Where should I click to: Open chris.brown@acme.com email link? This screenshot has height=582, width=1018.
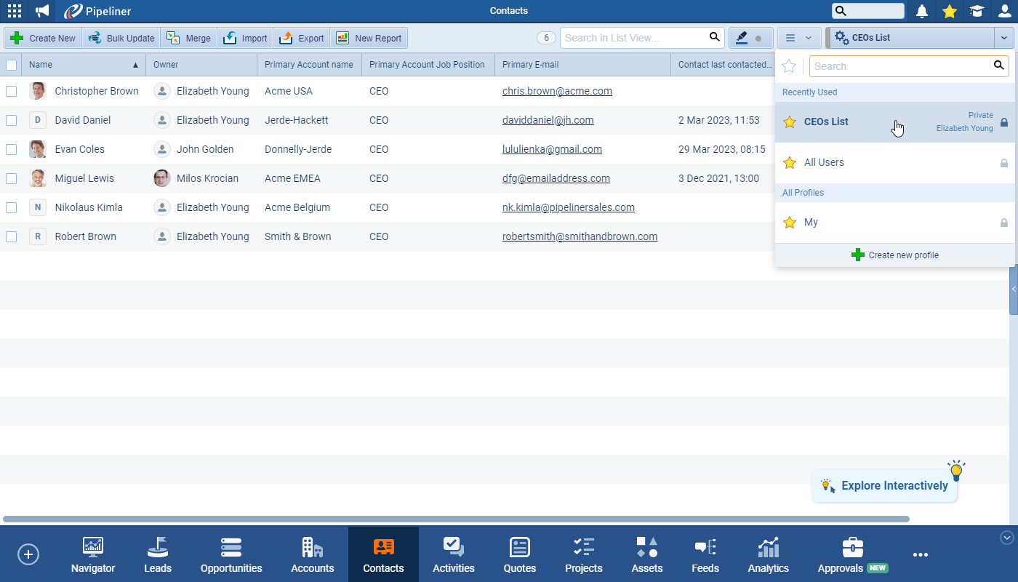coord(557,91)
